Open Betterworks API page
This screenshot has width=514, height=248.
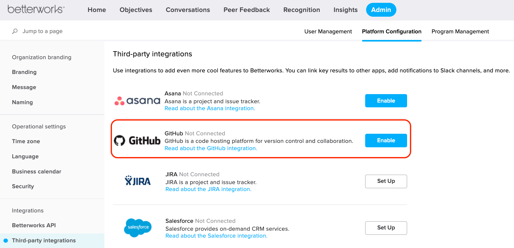tap(34, 225)
